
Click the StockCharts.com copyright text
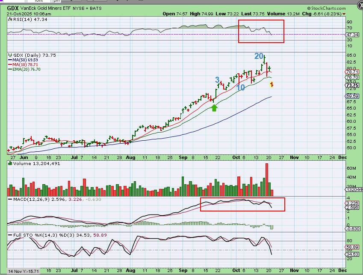[x=326, y=8]
